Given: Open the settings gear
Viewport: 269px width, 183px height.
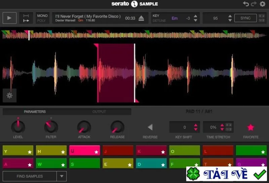Looking at the screenshot, I should point(263,4).
